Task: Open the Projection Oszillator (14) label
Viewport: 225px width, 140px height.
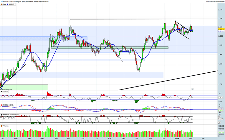Action: pos(11,115)
